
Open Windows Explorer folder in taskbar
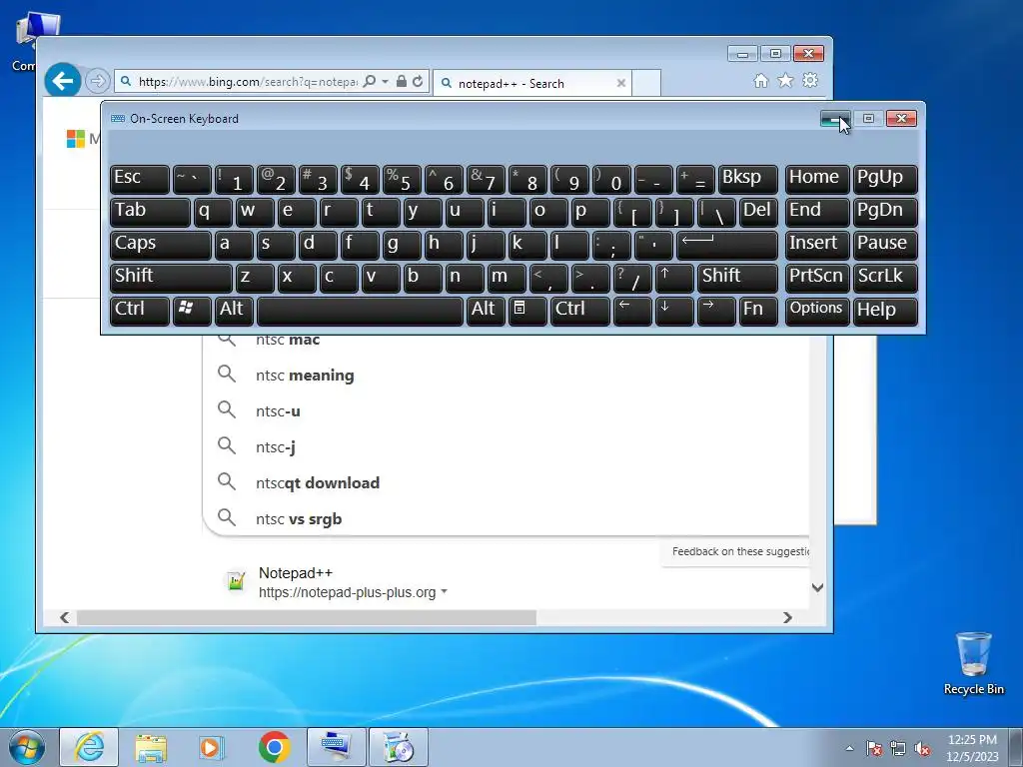(151, 747)
